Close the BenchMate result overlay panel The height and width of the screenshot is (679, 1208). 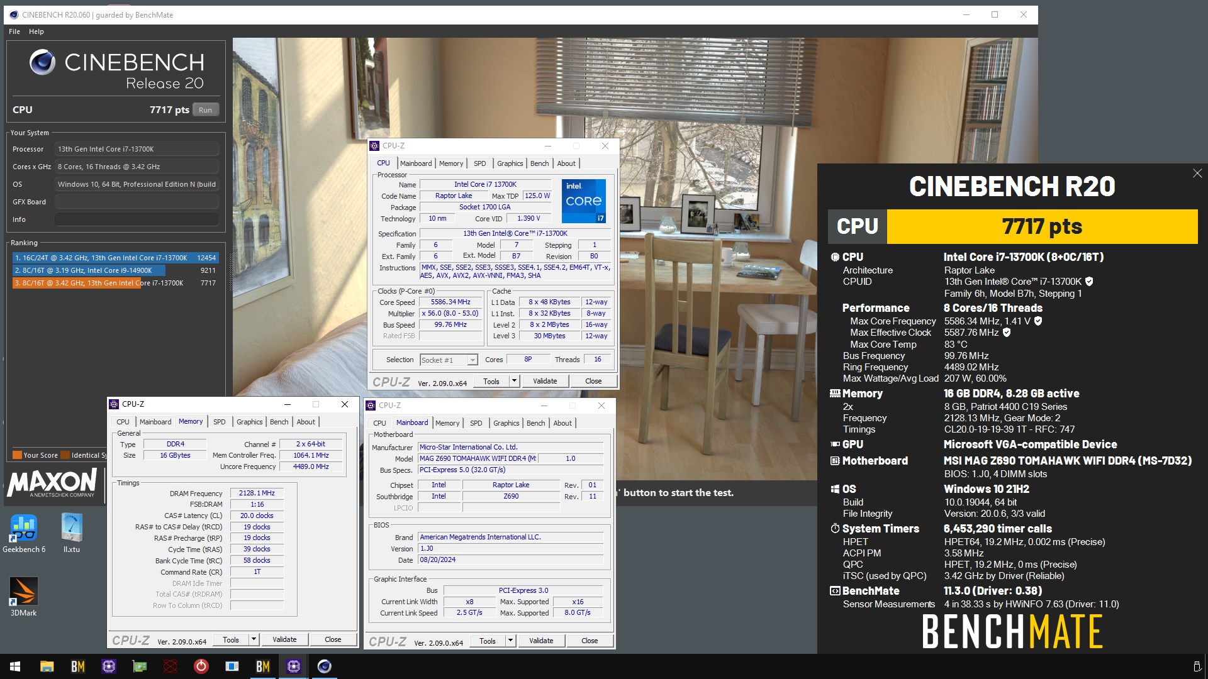[x=1197, y=174]
